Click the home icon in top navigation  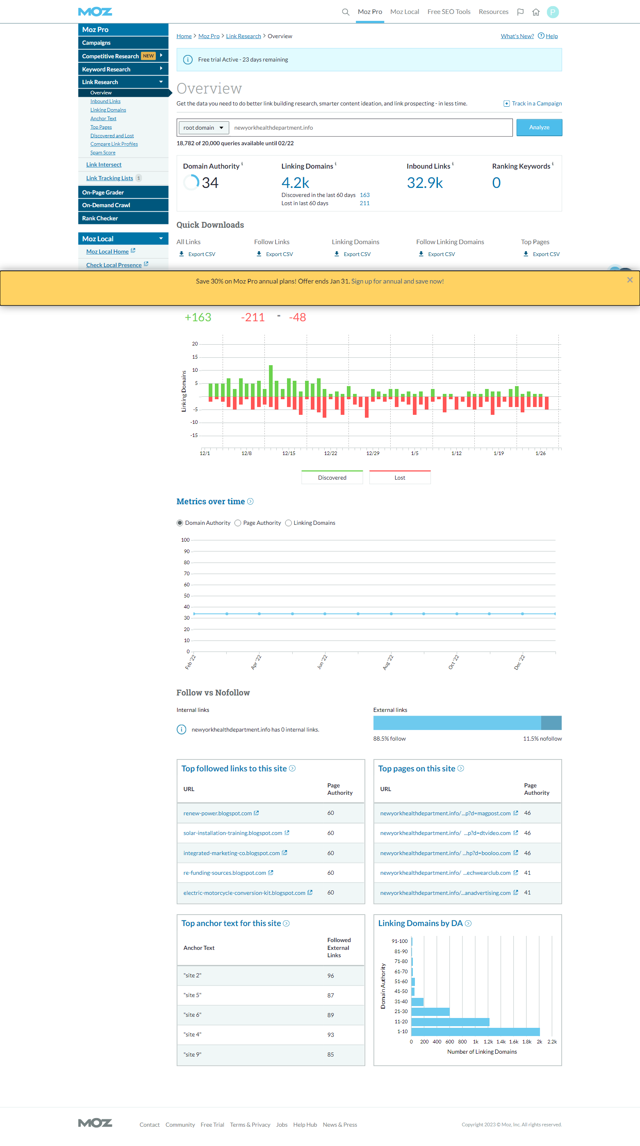[x=535, y=12]
